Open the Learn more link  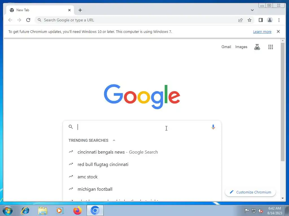262,31
